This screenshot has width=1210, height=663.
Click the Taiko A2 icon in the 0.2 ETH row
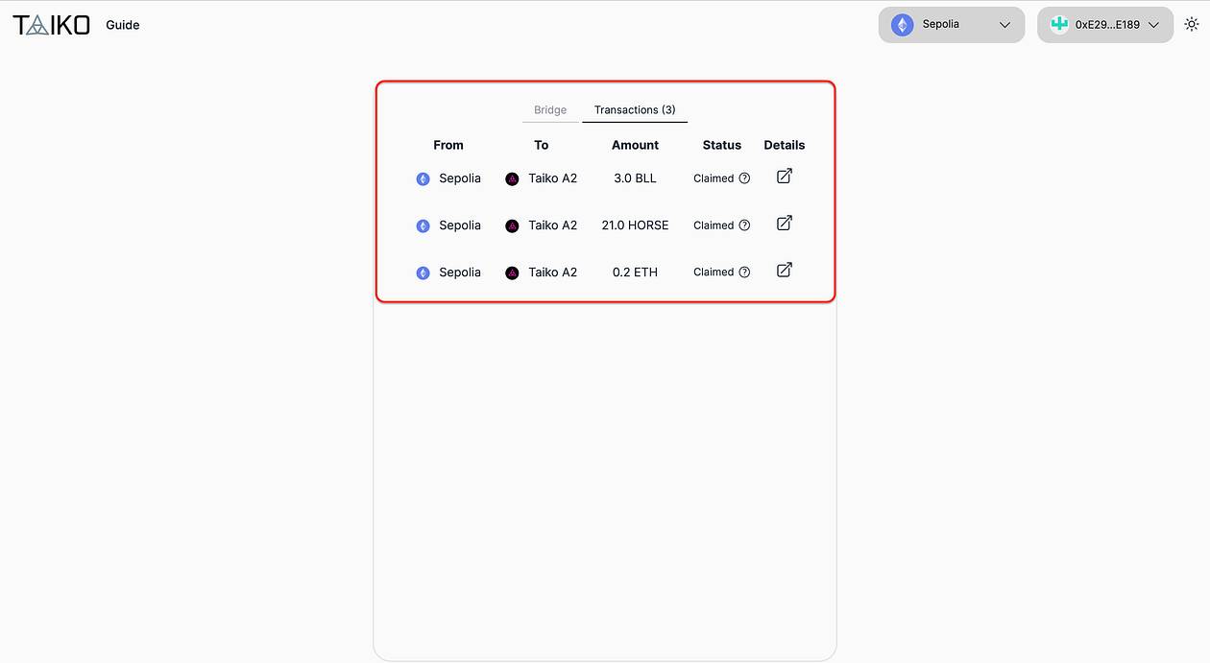point(512,272)
